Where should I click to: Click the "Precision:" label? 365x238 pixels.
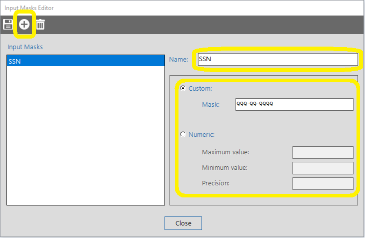coord(215,183)
